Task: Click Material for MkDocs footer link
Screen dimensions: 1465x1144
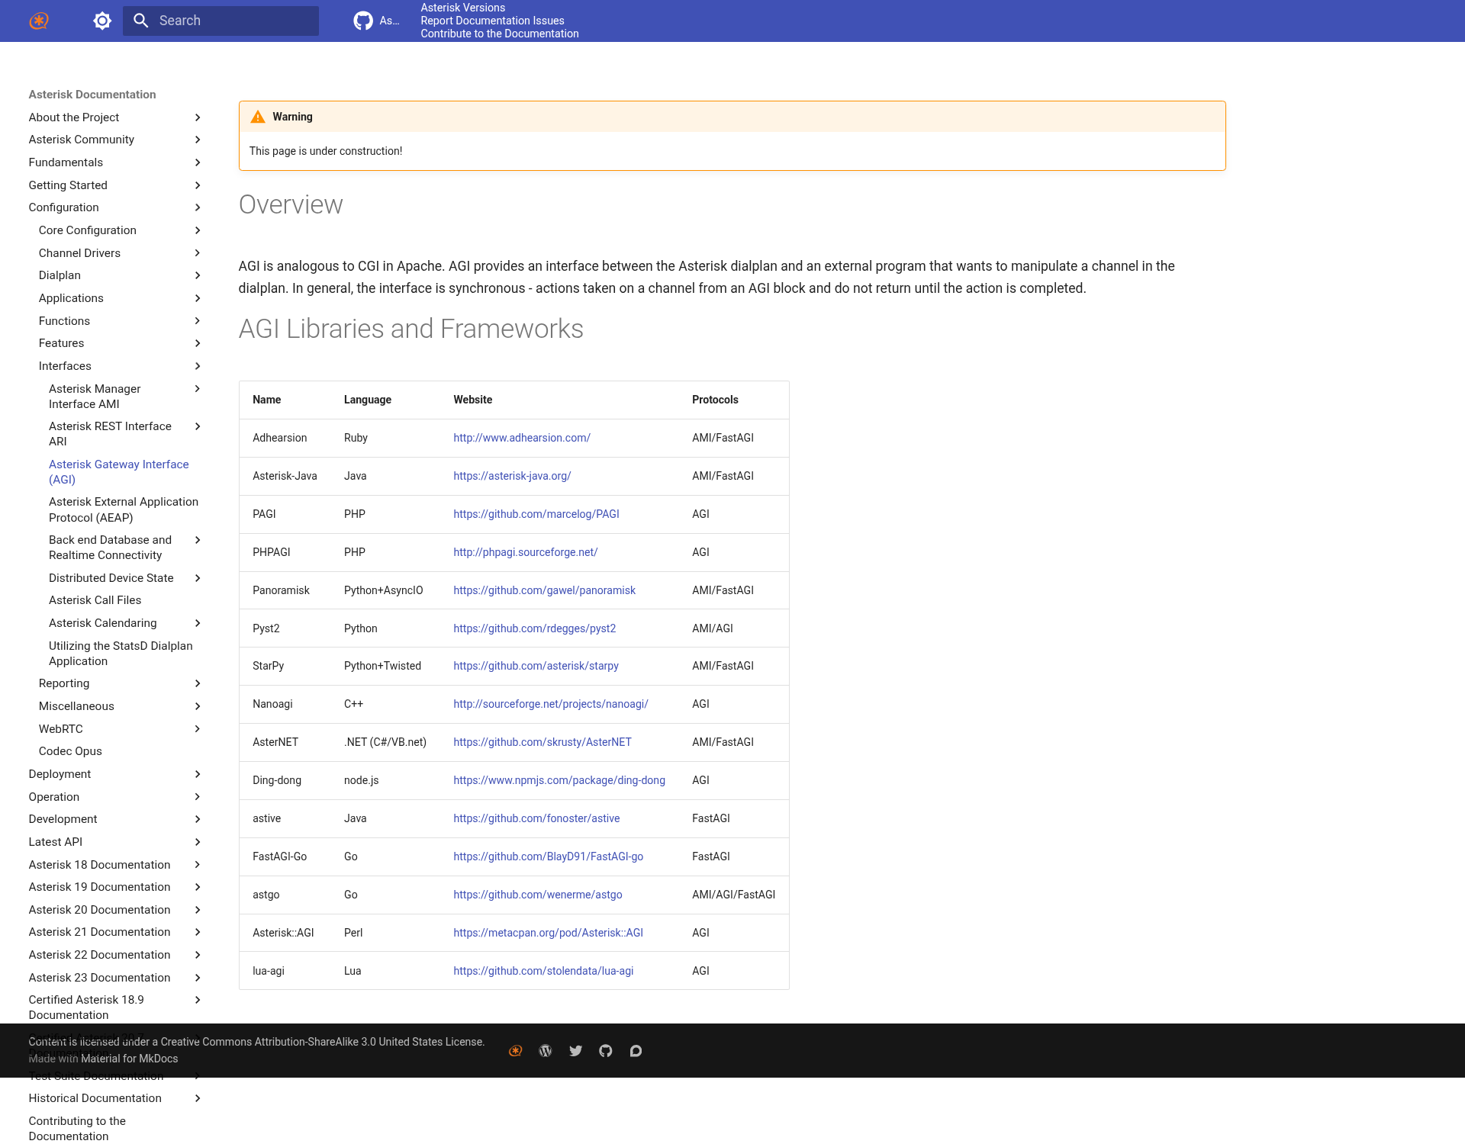Action: 129,1059
